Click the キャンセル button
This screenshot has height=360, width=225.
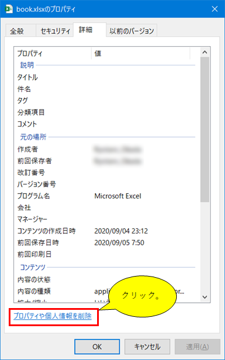click(x=147, y=347)
